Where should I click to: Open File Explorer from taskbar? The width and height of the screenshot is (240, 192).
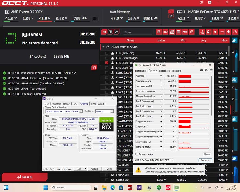[x=104, y=187]
